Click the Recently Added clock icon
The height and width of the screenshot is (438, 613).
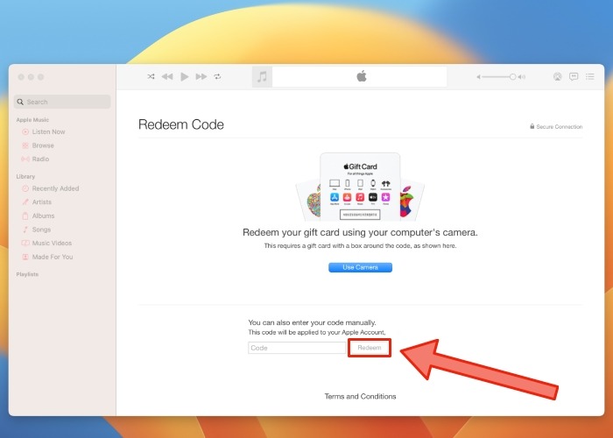25,188
